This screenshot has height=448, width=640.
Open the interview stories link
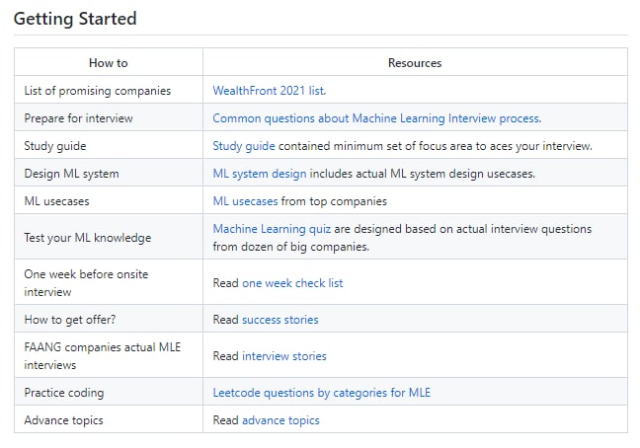(x=283, y=355)
